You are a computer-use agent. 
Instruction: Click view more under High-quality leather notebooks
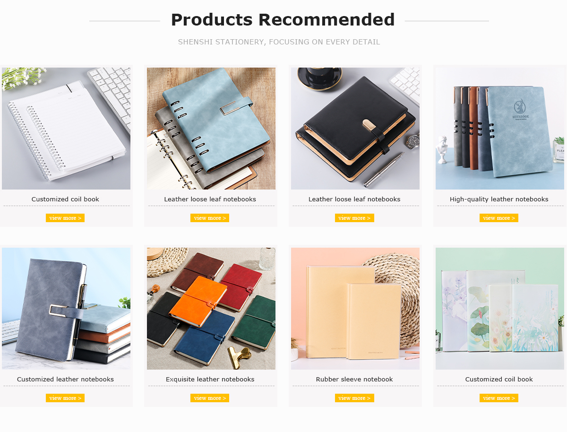coord(499,218)
